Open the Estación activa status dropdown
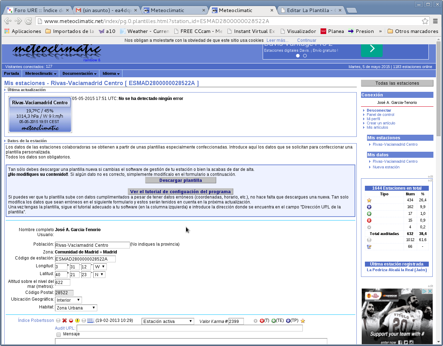Image resolution: width=443 pixels, height=346 pixels. 168,321
